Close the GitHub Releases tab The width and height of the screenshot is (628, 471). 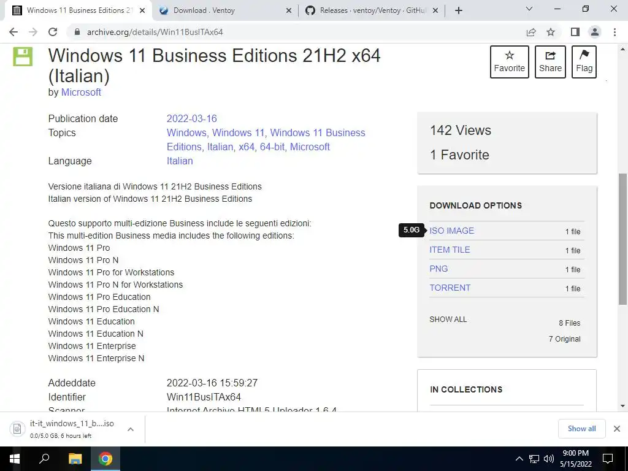tap(436, 11)
